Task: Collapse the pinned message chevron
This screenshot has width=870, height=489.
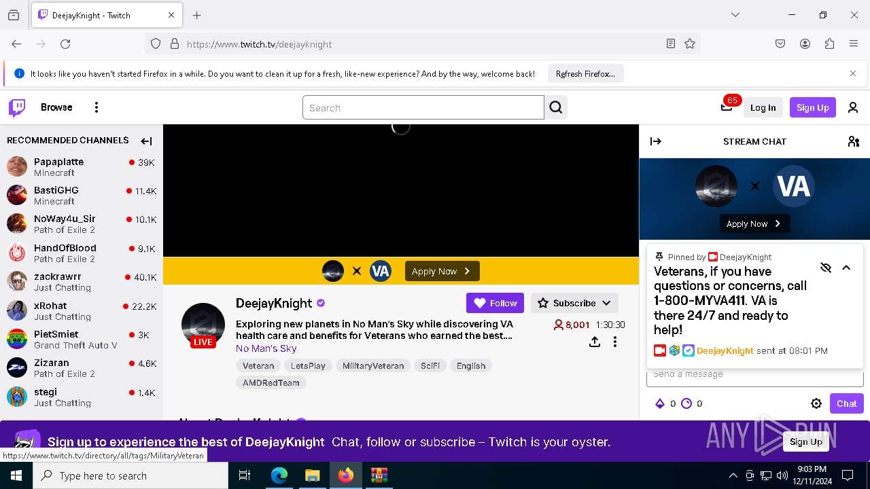Action: (x=846, y=268)
